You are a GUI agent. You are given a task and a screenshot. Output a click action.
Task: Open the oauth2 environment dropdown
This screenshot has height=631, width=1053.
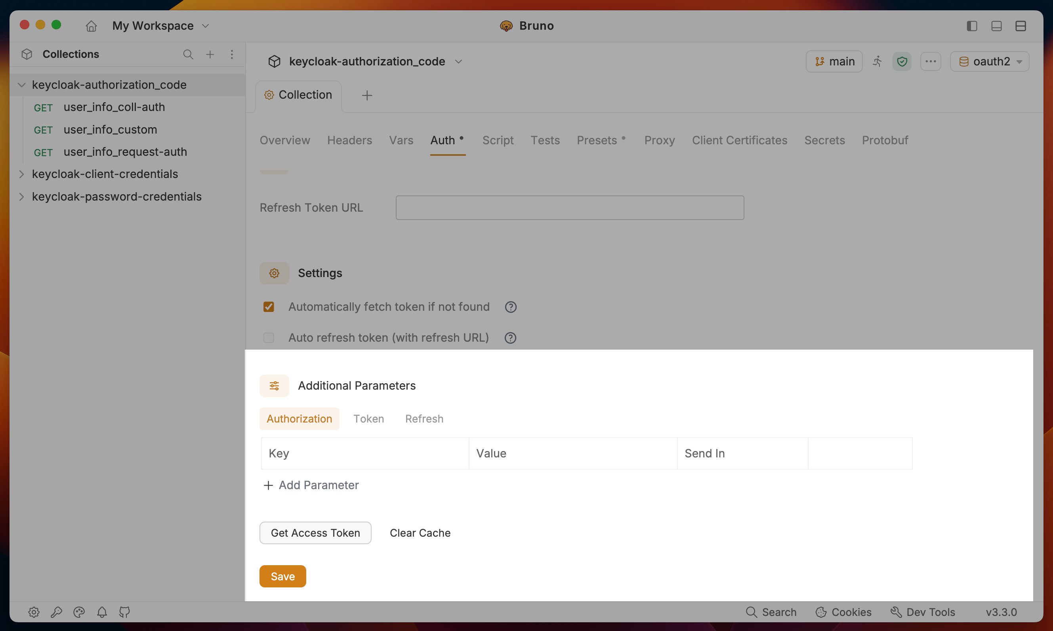click(x=989, y=62)
